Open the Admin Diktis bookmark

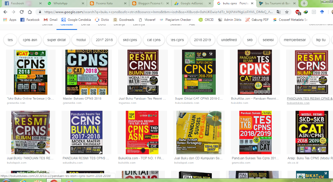click(230, 20)
